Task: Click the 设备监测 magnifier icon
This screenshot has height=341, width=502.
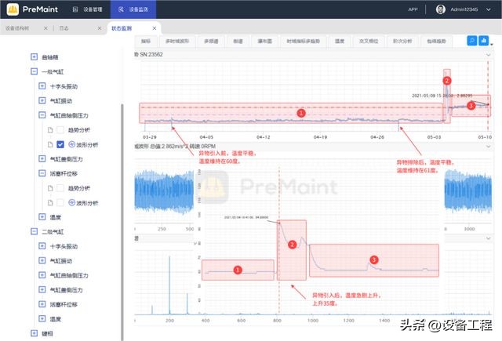Action: (x=121, y=9)
